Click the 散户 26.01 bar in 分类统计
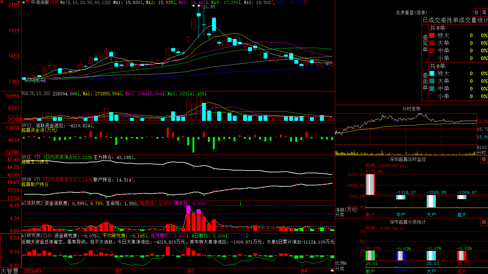This screenshot has height=274, width=488. point(370,255)
